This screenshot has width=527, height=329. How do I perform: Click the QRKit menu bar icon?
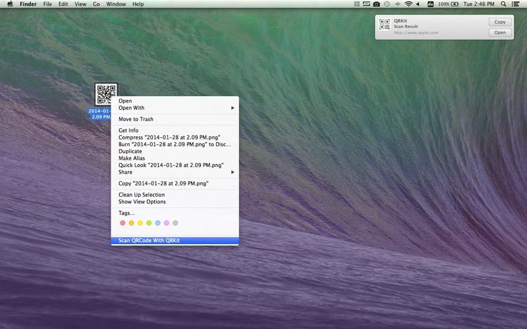[x=357, y=4]
